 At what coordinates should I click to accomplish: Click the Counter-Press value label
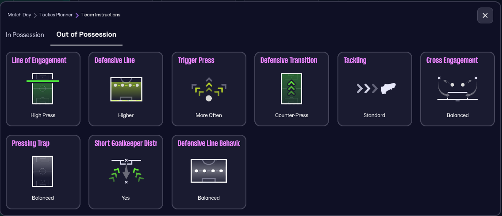(291, 115)
